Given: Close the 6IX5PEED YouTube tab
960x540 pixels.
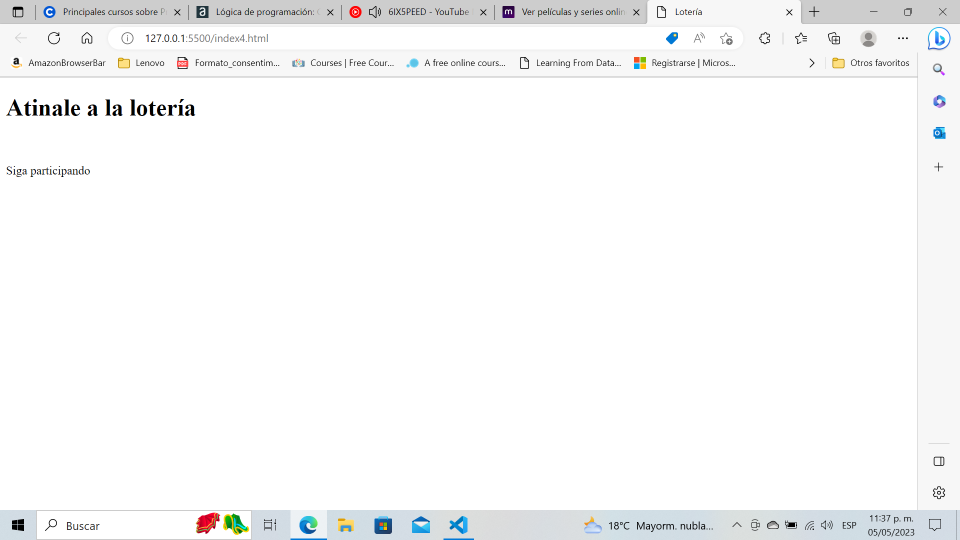Looking at the screenshot, I should pos(483,12).
